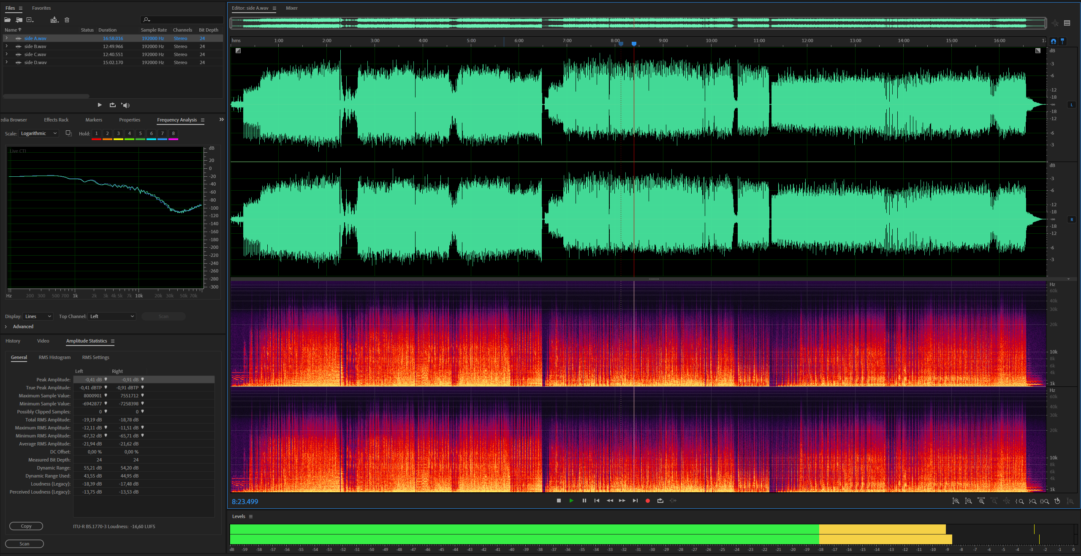Click the Stop button in the transport
1081x556 pixels.
[x=559, y=501]
